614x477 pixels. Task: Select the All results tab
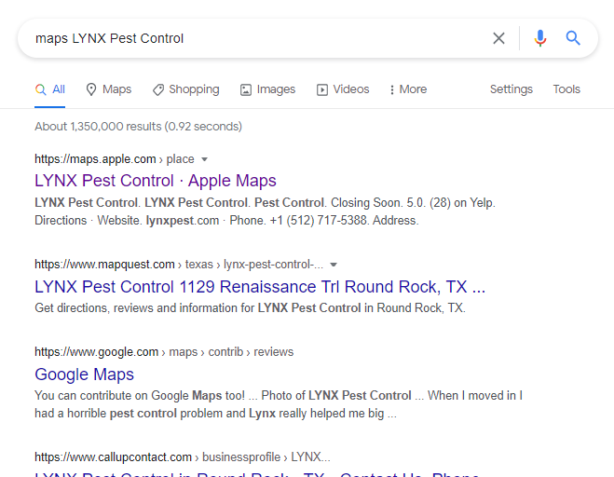coord(50,89)
